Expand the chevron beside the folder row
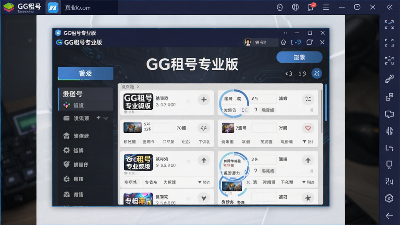The height and width of the screenshot is (225, 400). (105, 118)
